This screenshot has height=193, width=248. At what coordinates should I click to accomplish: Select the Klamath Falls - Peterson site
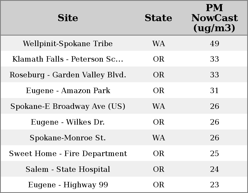point(68,59)
